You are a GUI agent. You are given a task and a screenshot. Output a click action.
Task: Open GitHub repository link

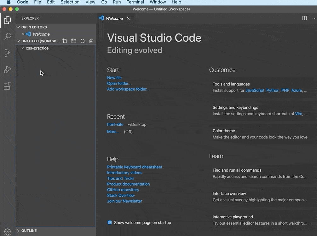click(x=123, y=190)
